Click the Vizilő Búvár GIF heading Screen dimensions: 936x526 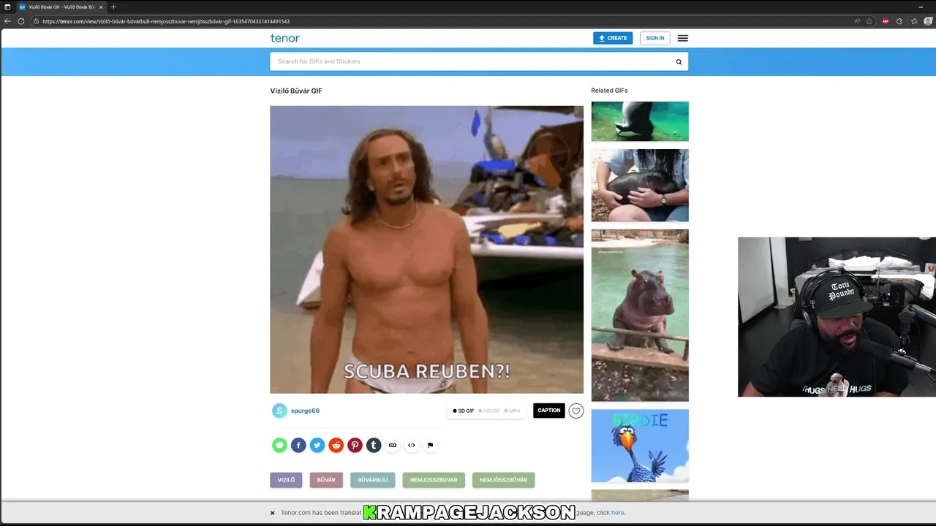click(x=296, y=91)
